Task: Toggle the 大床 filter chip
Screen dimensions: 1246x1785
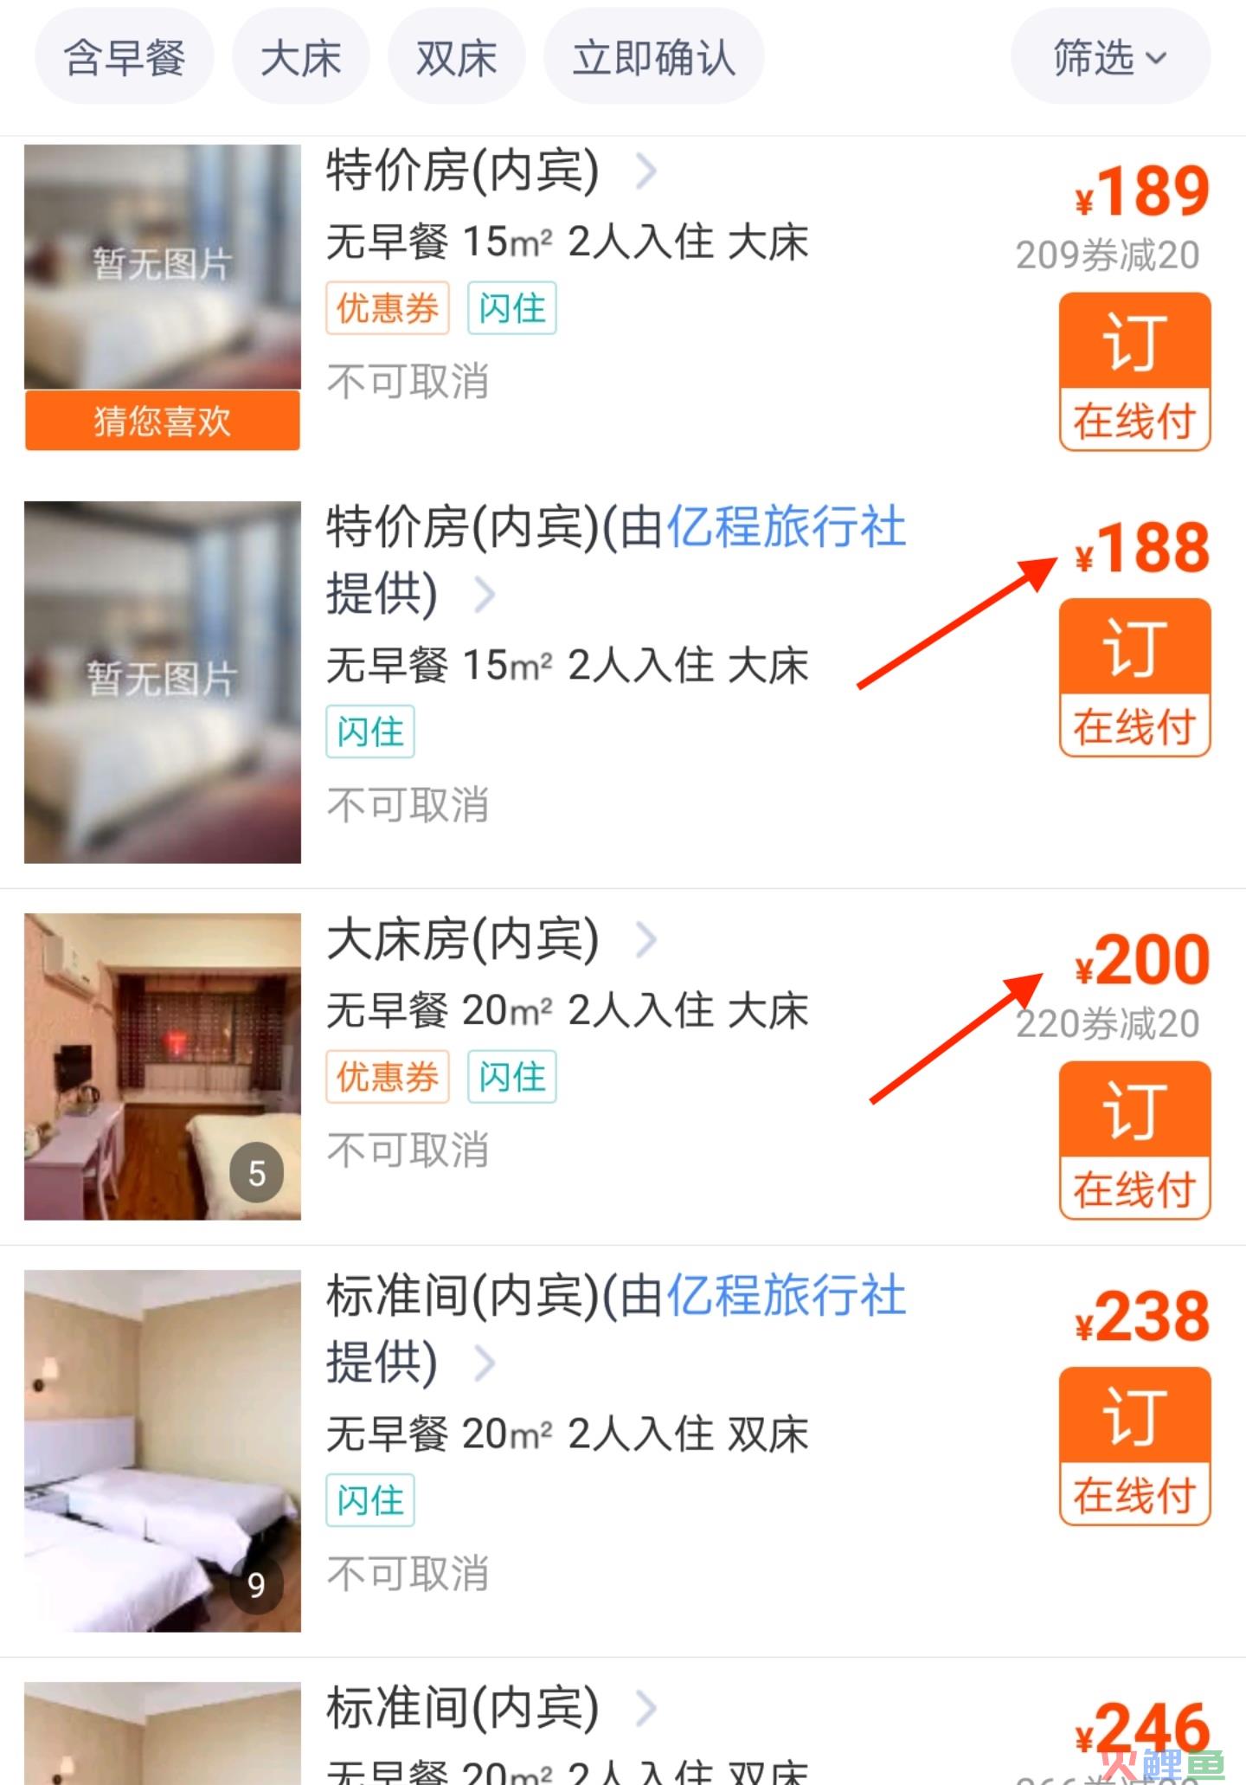Action: coord(301,57)
